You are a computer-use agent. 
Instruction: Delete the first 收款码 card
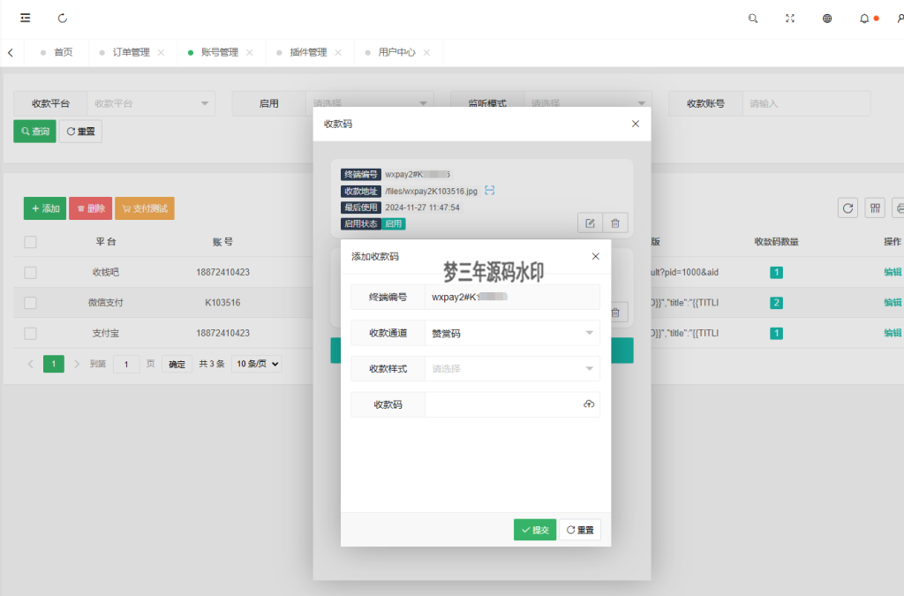(x=615, y=223)
